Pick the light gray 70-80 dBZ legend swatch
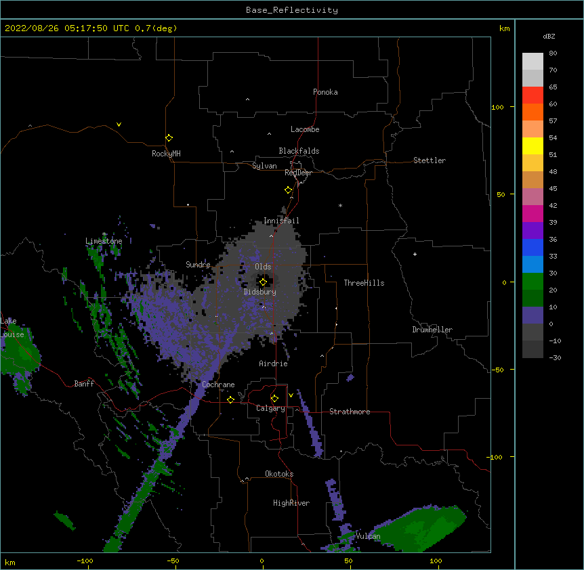The height and width of the screenshot is (570, 584). [533, 62]
